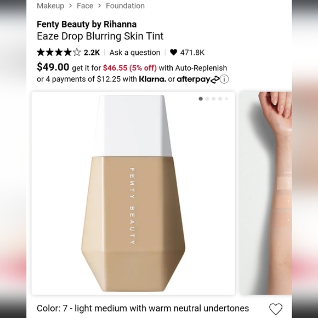Go to the Face breadcrumb category
This screenshot has width=318, height=318.
tap(85, 5)
